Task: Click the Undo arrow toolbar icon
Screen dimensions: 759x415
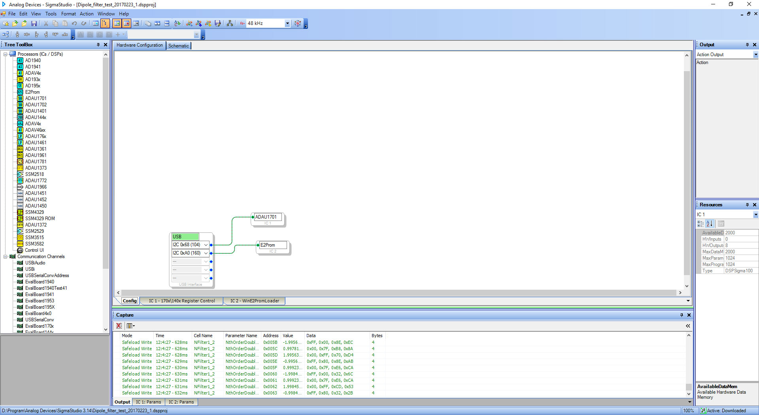Action: (x=74, y=23)
